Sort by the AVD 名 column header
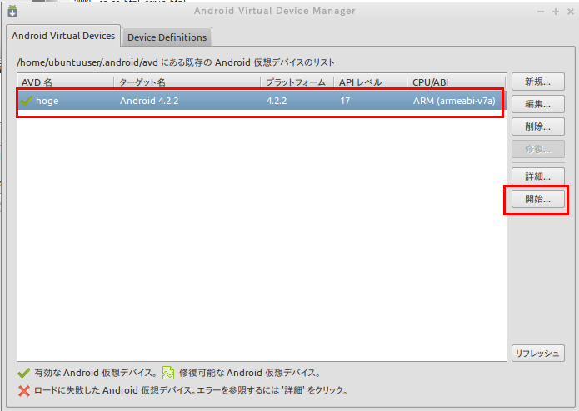Screen dimensions: 579x411 [x=65, y=82]
